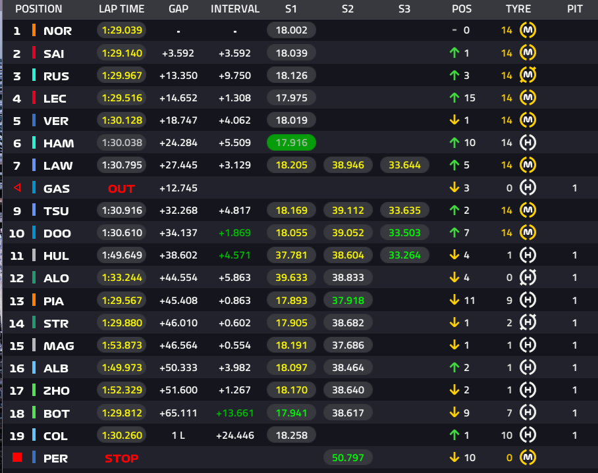Click the S1 column header
The height and width of the screenshot is (473, 598).
(291, 9)
